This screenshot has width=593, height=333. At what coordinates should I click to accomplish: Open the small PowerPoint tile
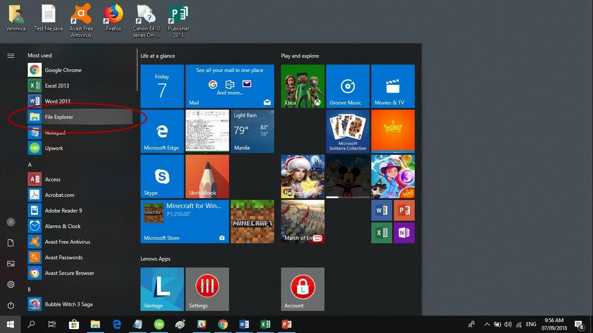404,210
